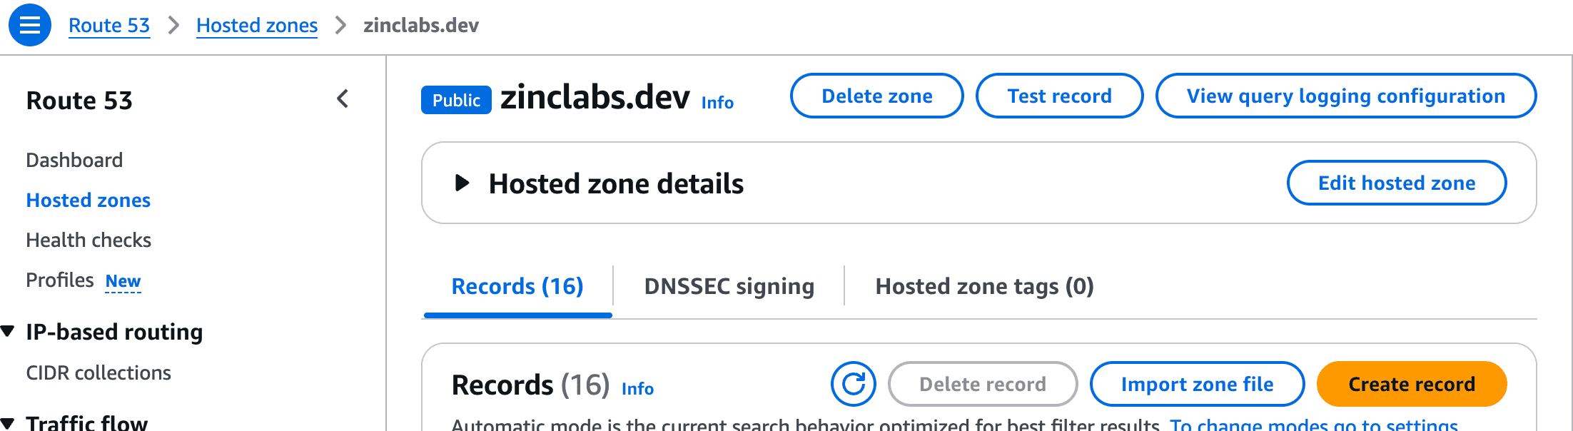Open Hosted zones breadcrumb link
This screenshot has width=1573, height=431.
257,25
